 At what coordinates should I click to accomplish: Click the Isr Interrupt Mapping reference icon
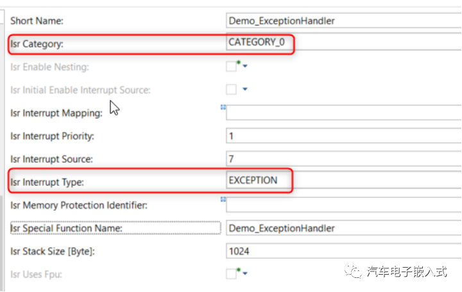(x=223, y=108)
